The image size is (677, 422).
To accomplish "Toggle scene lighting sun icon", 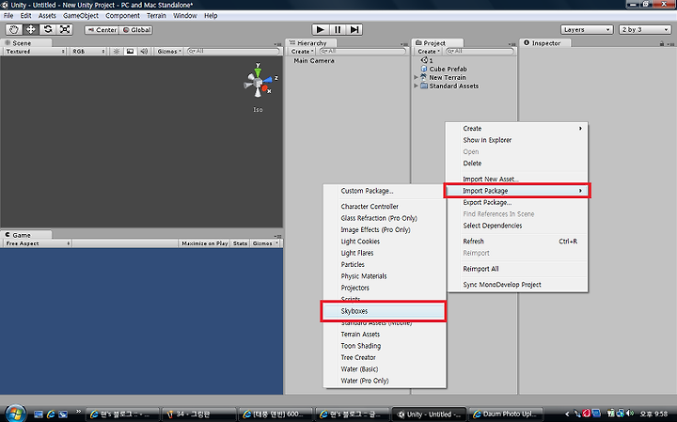I will pos(117,51).
